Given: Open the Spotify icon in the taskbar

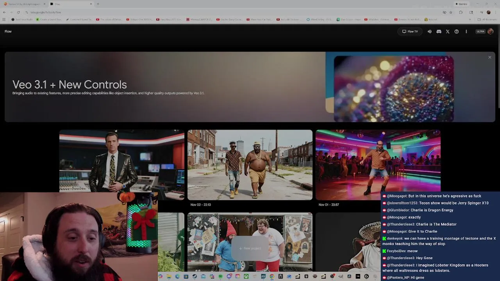Looking at the screenshot, I should point(220,276).
